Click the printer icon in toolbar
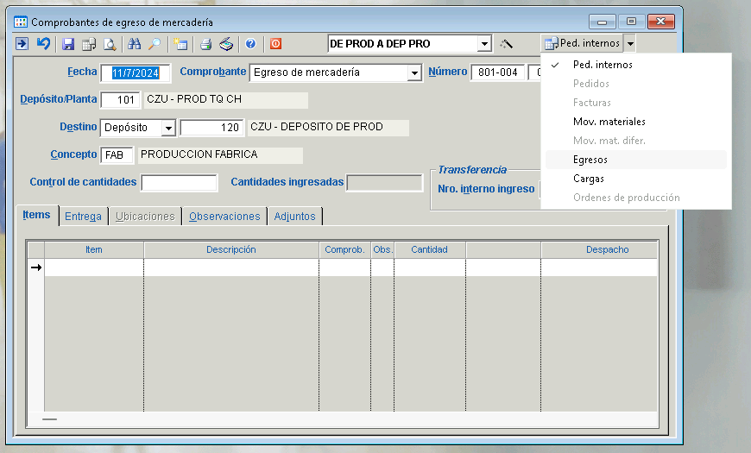Image resolution: width=751 pixels, height=453 pixels. [x=205, y=44]
